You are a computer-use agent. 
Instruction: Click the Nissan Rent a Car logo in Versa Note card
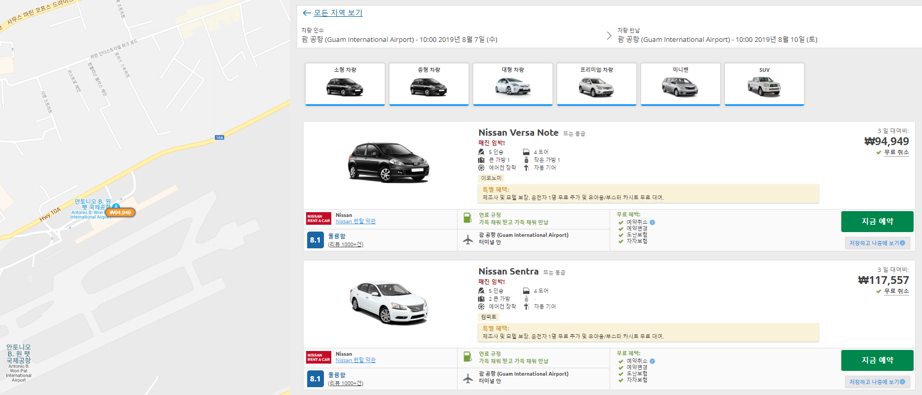[x=319, y=218]
